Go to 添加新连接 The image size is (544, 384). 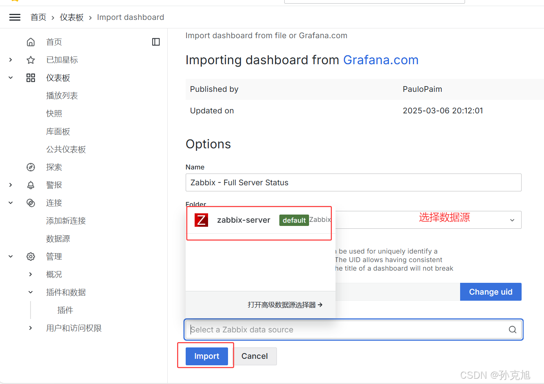click(66, 221)
